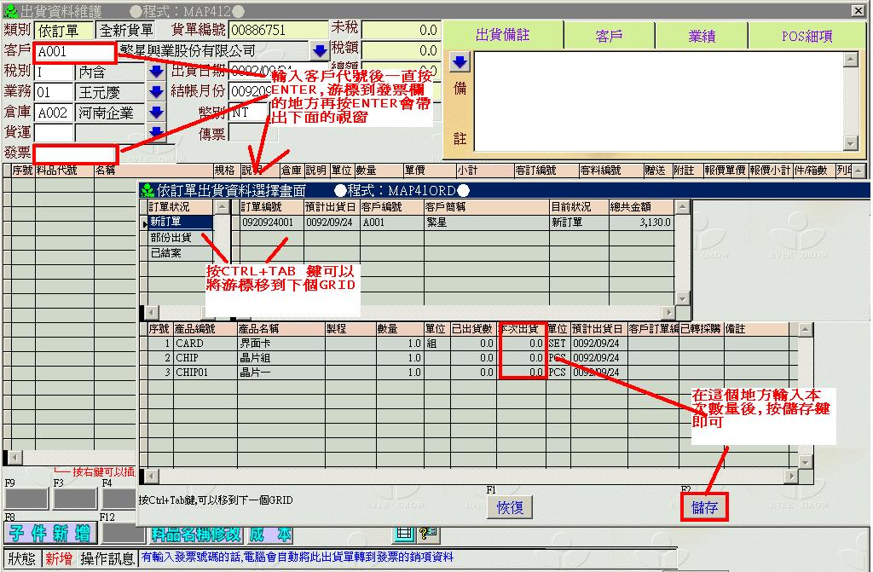Open the 業績 tab

(702, 36)
